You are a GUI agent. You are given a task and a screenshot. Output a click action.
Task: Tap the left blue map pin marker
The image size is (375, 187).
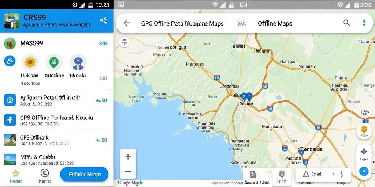pos(244,96)
